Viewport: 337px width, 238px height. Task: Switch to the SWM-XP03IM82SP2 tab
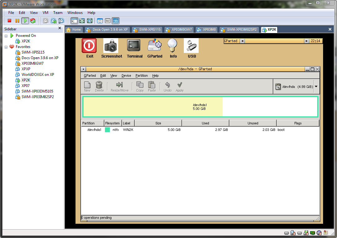point(239,30)
